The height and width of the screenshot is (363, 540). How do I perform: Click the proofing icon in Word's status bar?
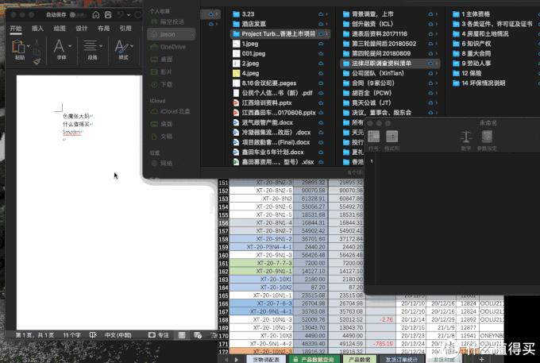click(x=93, y=335)
